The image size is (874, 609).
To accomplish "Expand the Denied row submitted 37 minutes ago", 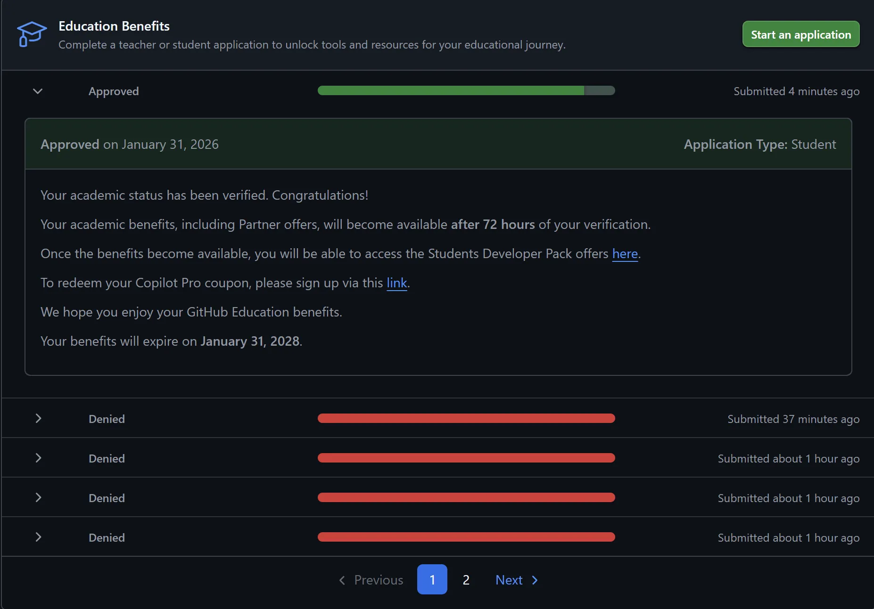I will point(39,419).
